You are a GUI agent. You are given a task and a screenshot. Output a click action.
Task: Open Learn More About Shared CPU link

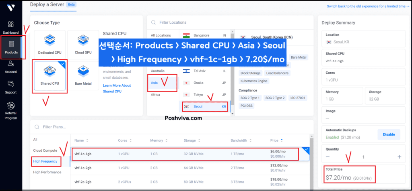coord(117,88)
